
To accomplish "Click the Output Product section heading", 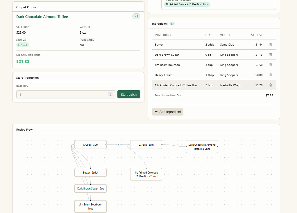I will (x=27, y=7).
